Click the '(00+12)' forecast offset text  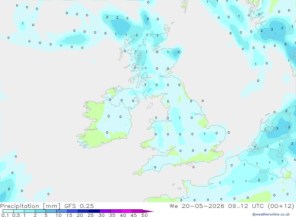(281, 206)
